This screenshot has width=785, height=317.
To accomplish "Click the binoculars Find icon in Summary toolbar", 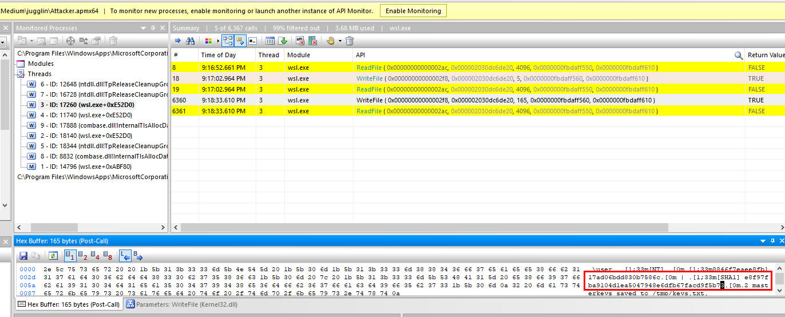I will pos(191,41).
